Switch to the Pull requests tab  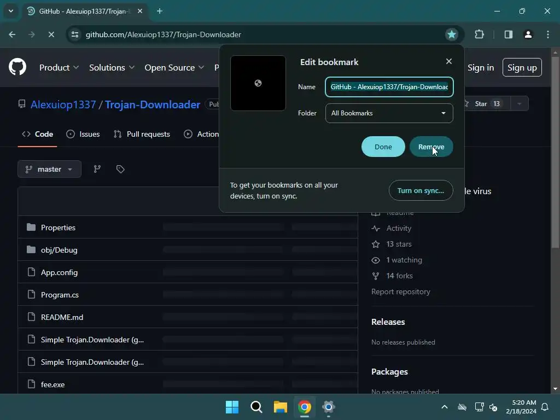(x=142, y=134)
